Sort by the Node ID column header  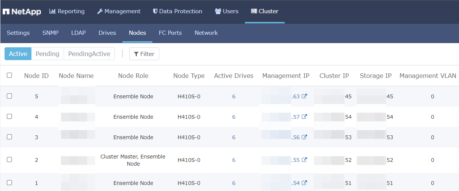point(36,76)
